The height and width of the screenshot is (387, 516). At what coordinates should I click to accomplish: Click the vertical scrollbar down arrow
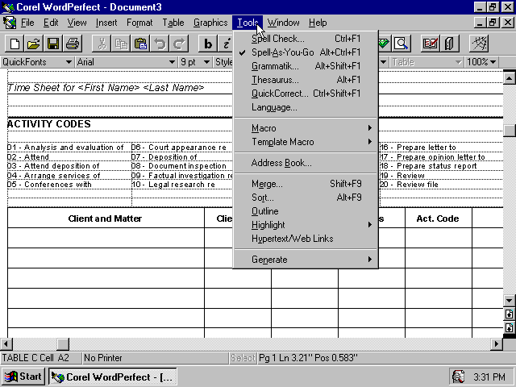(509, 300)
